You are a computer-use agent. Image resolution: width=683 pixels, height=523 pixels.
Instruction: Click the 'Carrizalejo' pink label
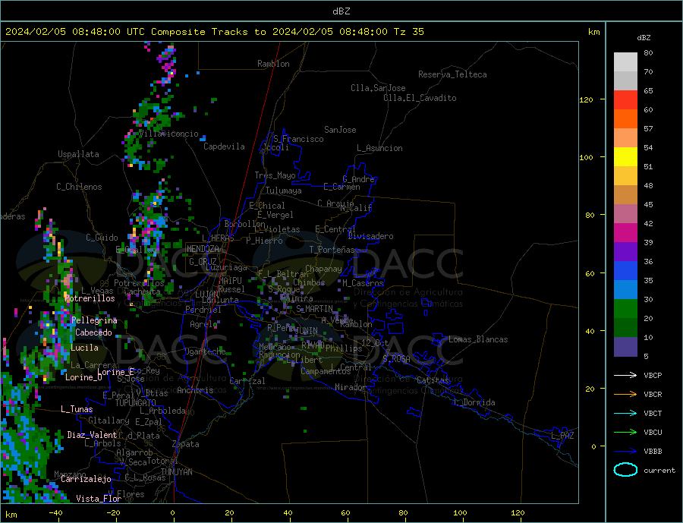pos(86,480)
